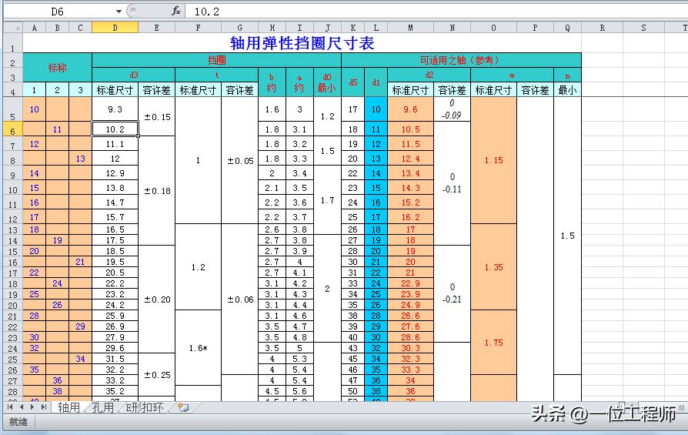688x435 pixels.
Task: Select column D header
Action: 115,28
